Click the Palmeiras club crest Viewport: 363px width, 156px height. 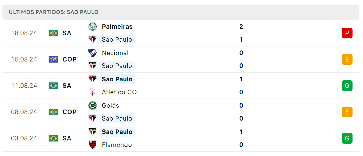(93, 27)
